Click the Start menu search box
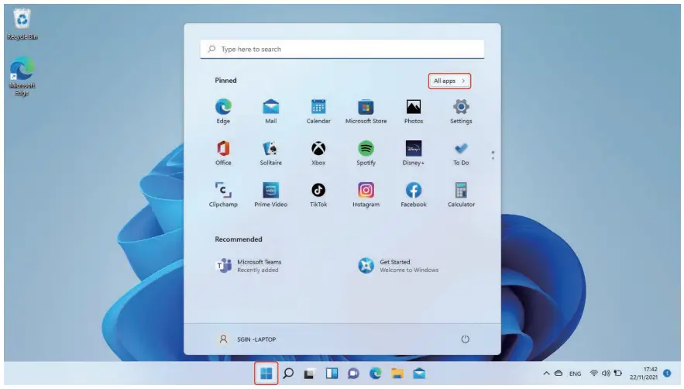The image size is (684, 389). point(342,49)
